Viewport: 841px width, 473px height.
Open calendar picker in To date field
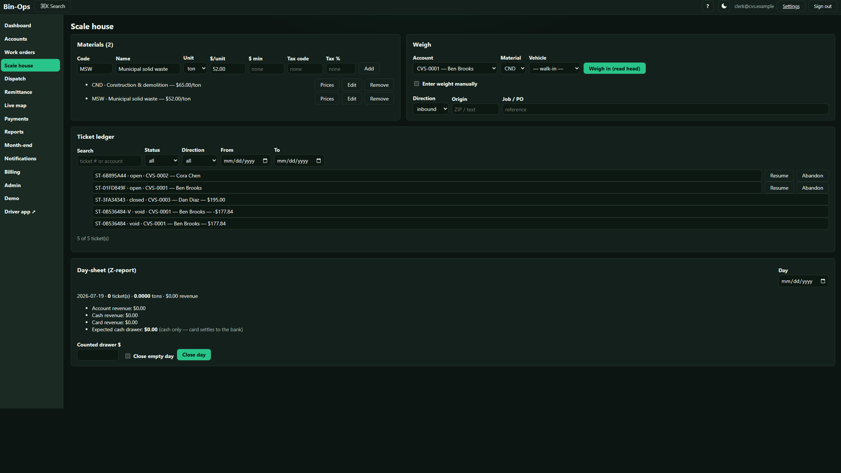pyautogui.click(x=319, y=161)
